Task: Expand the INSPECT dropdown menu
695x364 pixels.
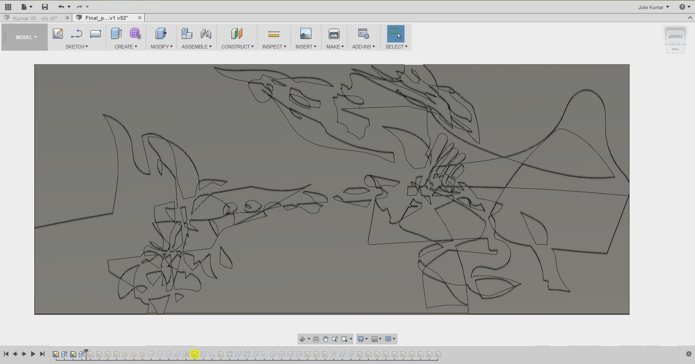Action: [x=274, y=47]
